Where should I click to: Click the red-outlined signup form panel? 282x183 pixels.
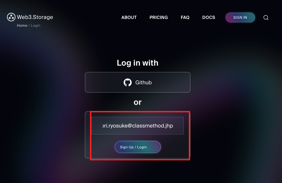140,136
